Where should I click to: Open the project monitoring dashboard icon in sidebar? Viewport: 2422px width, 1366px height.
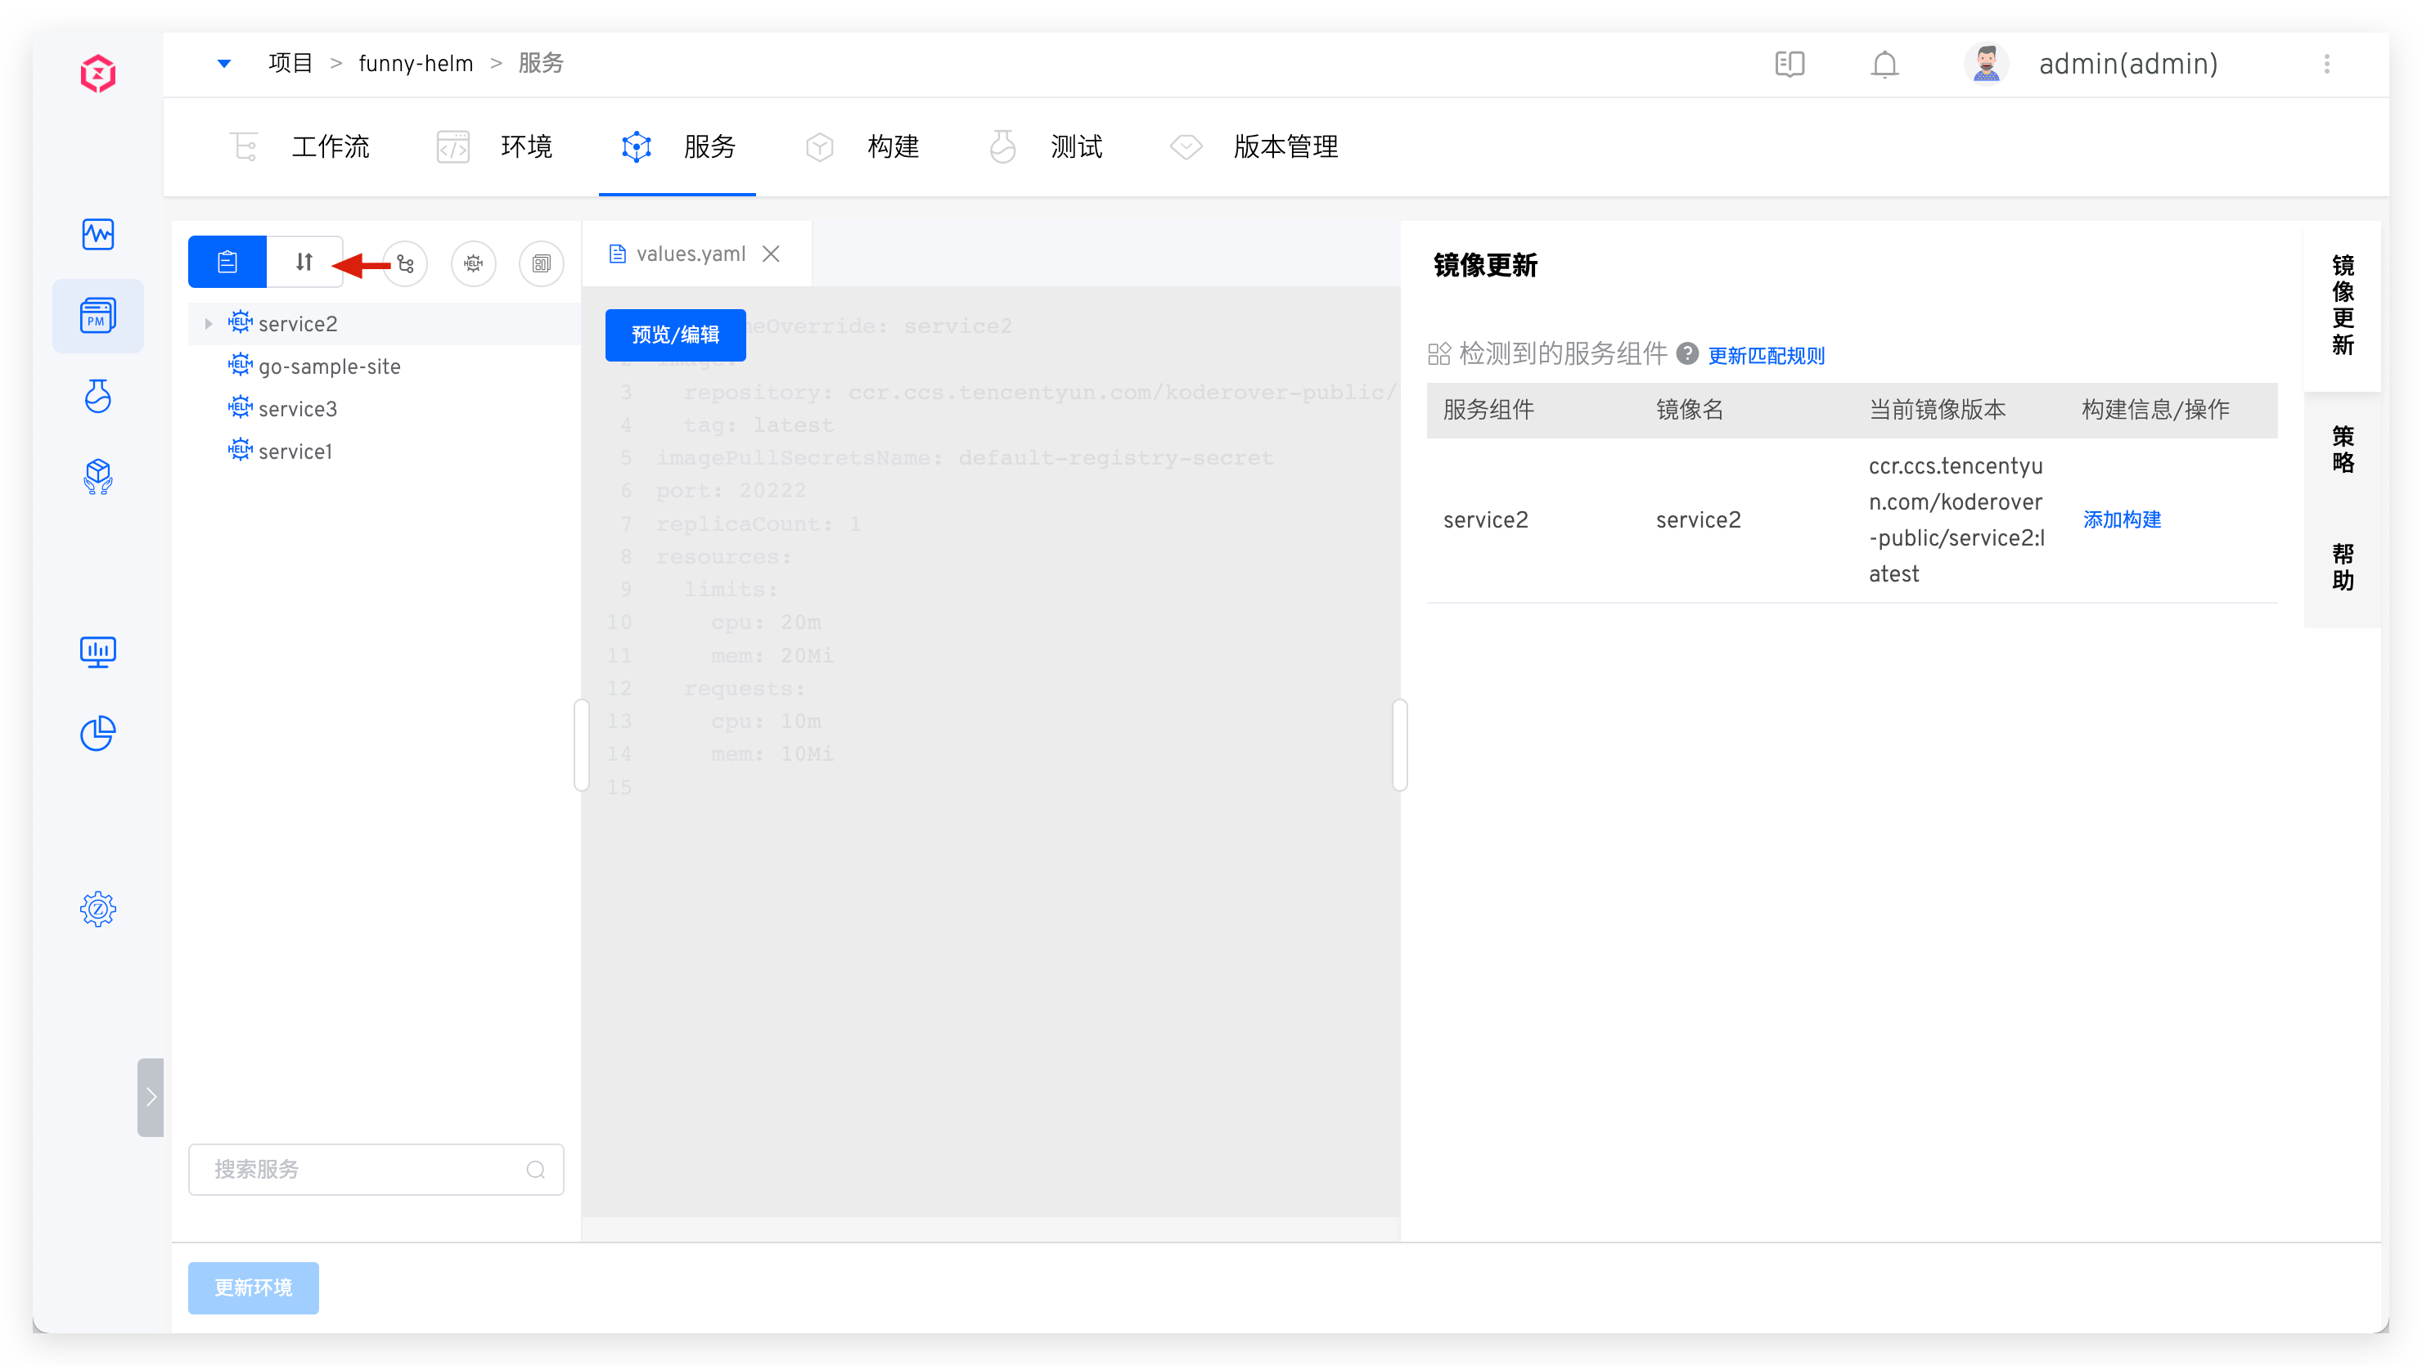click(99, 234)
